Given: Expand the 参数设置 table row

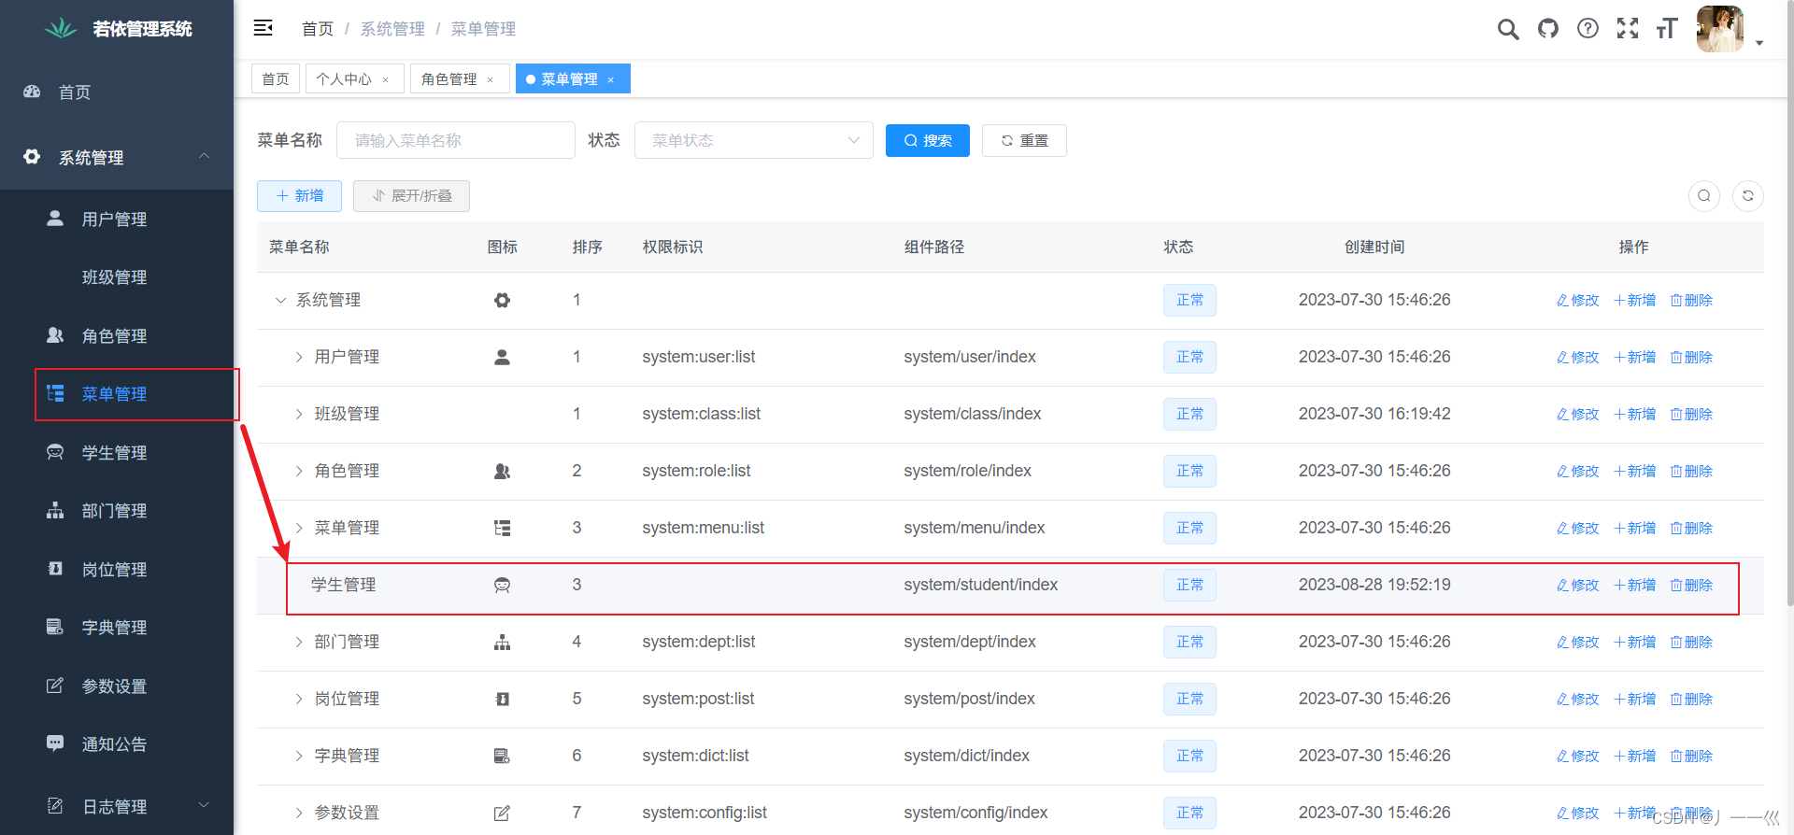Looking at the screenshot, I should pyautogui.click(x=299, y=814).
